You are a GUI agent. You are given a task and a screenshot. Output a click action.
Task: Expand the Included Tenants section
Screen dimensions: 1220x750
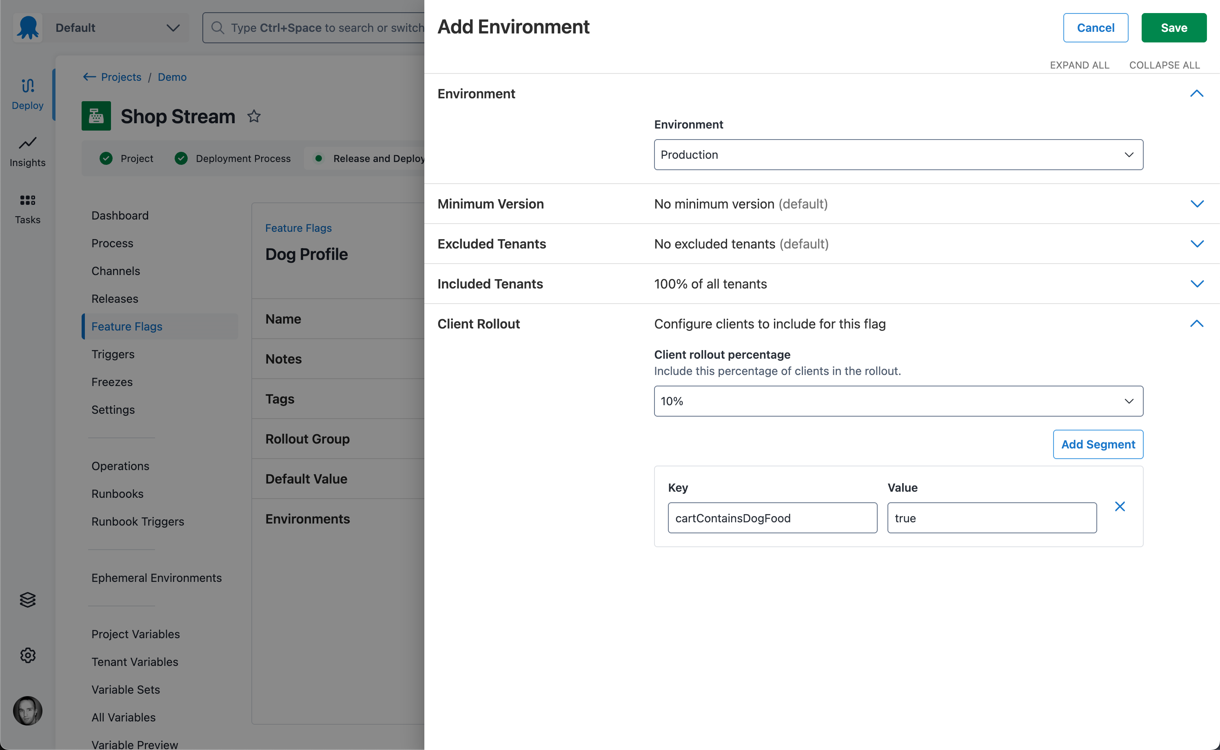[1196, 284]
